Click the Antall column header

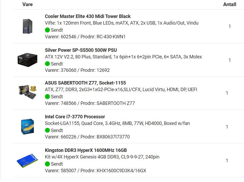click(229, 4)
